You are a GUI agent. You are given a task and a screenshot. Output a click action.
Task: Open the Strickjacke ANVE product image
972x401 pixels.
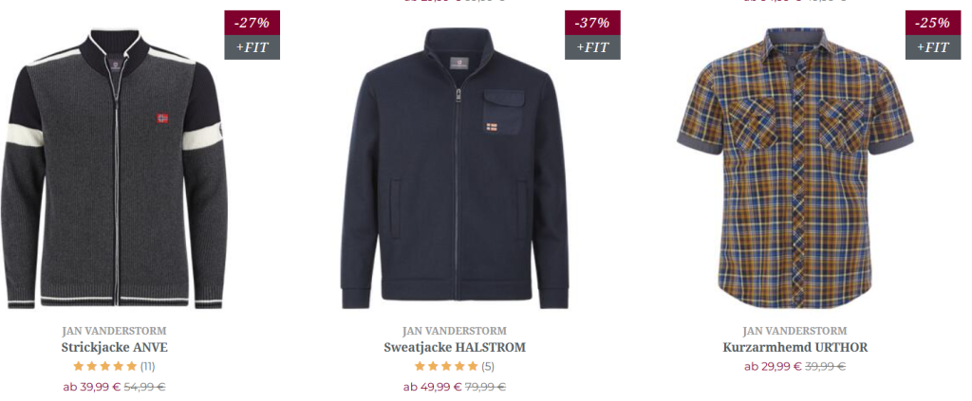[x=114, y=168]
